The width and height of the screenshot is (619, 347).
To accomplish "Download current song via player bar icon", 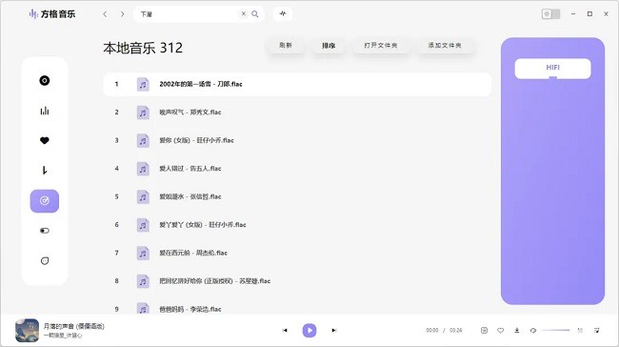I will point(517,331).
